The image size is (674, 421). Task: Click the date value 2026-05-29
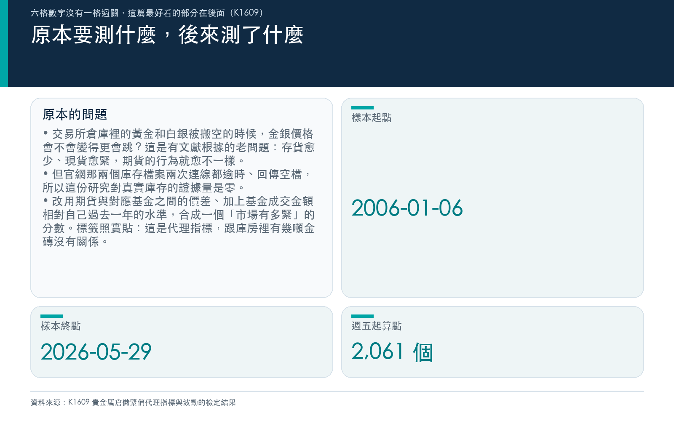(96, 352)
